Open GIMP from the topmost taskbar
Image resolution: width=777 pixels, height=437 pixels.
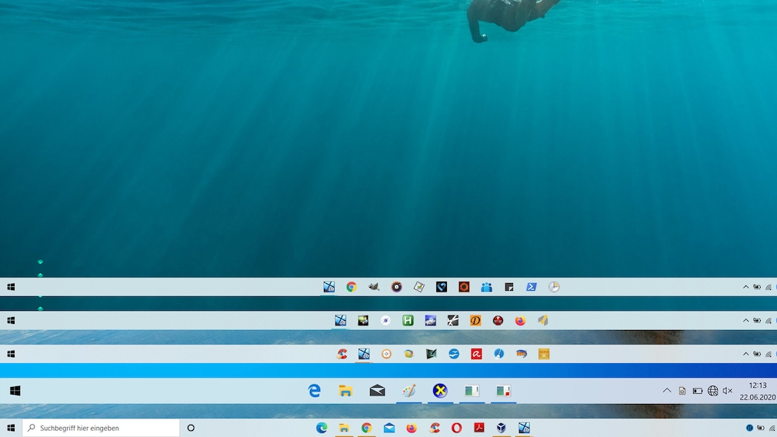coord(374,287)
